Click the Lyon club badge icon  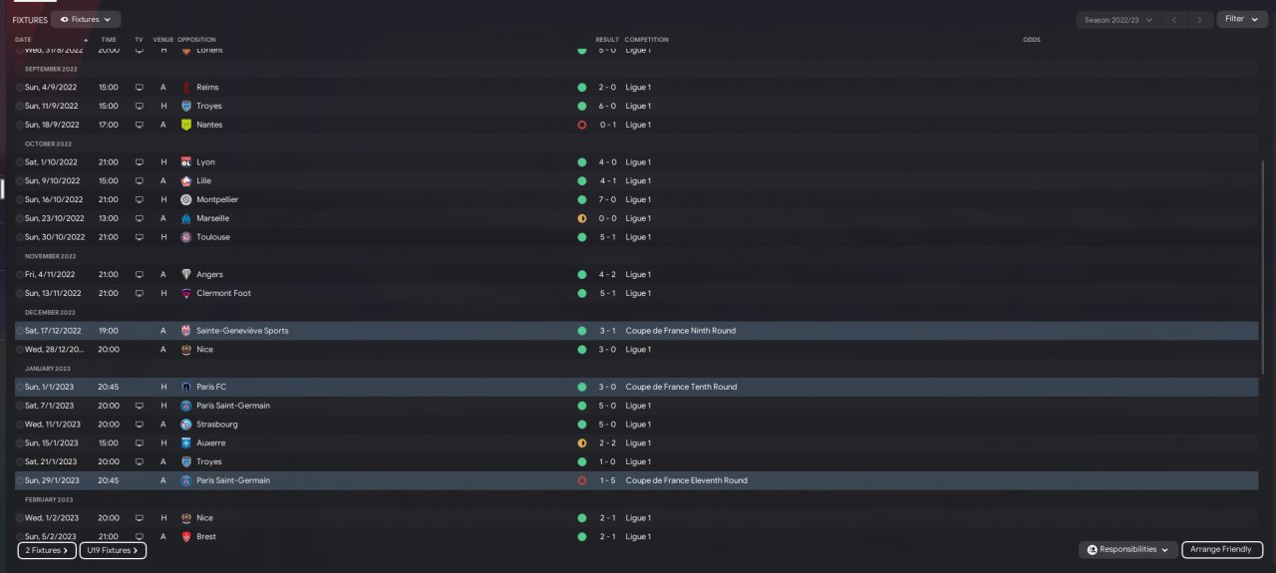[186, 161]
